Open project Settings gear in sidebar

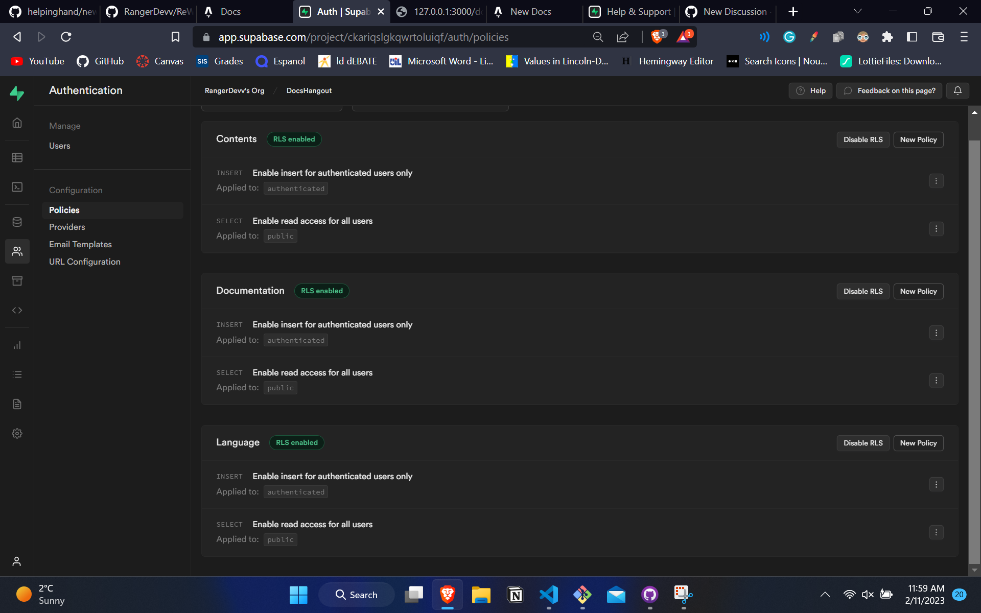pos(17,433)
